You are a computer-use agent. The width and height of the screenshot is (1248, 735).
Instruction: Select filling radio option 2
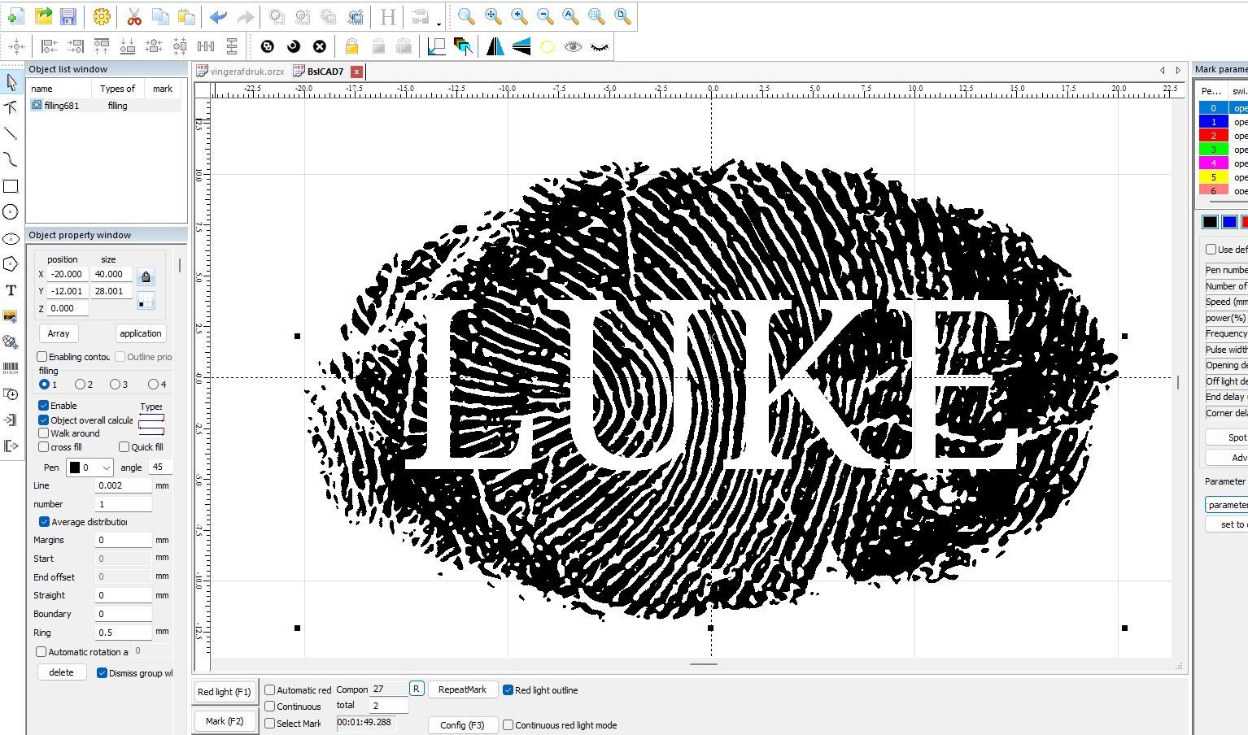[80, 384]
